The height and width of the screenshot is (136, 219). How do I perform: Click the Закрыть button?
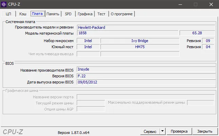(x=205, y=131)
